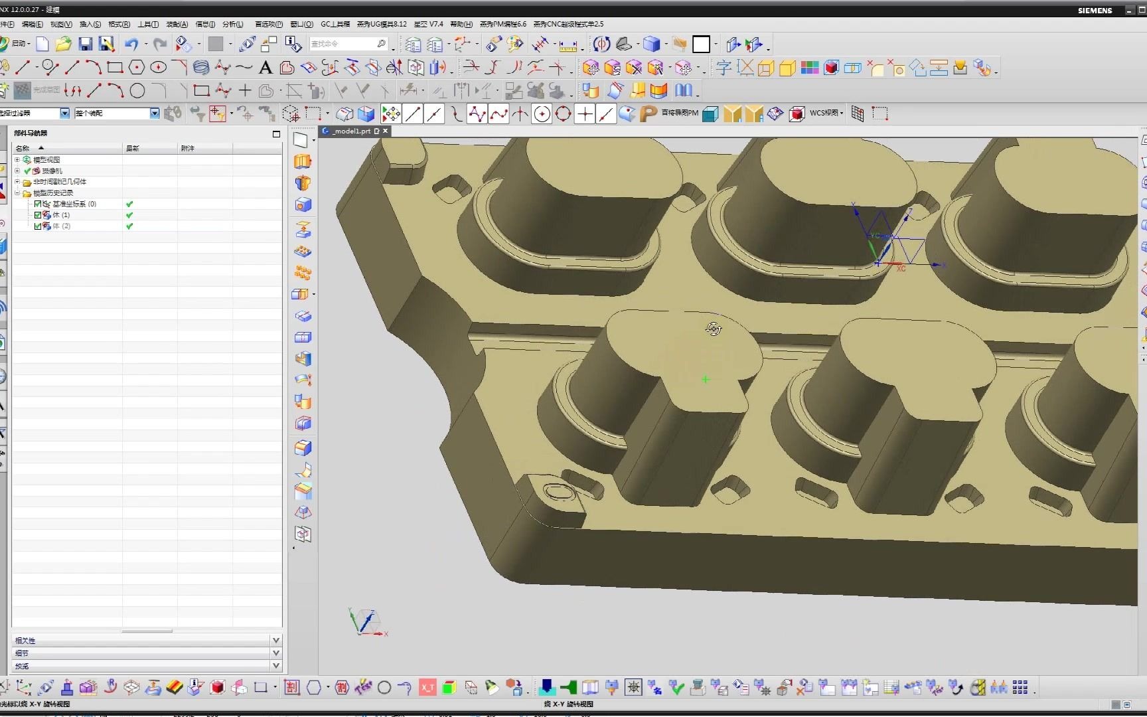Open the 插入(S) menu
Image resolution: width=1147 pixels, height=717 pixels.
[x=90, y=25]
